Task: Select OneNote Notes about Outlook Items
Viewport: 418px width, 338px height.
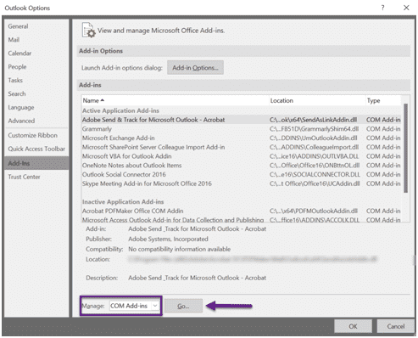Action: 241,166
